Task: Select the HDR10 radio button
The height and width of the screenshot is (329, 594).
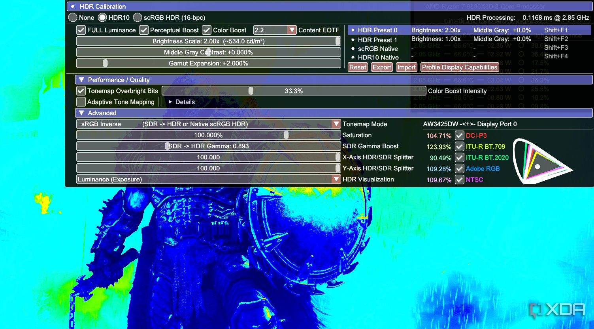Action: click(102, 17)
